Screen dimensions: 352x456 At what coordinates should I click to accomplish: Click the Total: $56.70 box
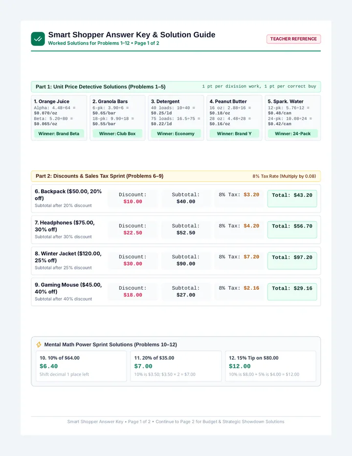pos(292,229)
